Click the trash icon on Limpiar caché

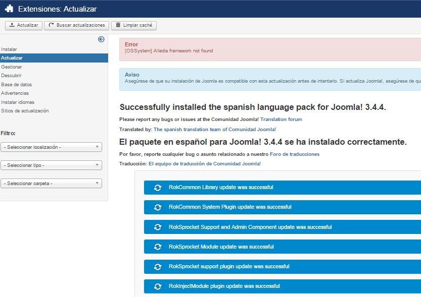pyautogui.click(x=118, y=25)
